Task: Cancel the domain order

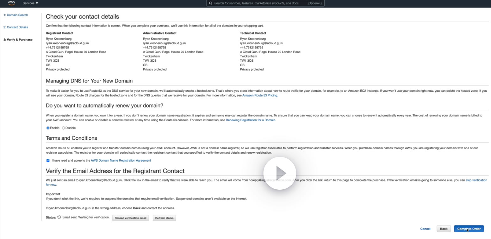Action: [x=425, y=229]
